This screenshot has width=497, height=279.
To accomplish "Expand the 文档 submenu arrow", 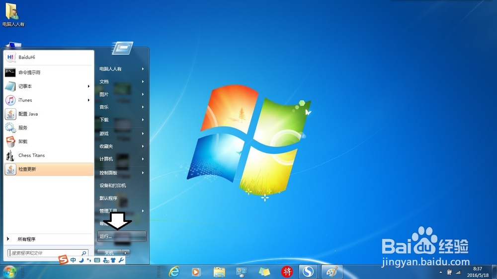I will [x=143, y=82].
